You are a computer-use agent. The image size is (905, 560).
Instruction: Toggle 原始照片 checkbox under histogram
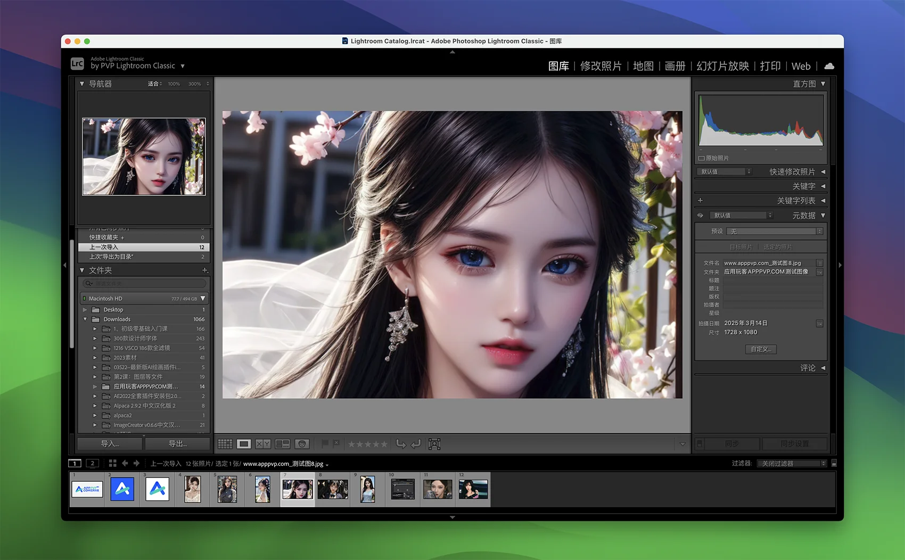[701, 158]
